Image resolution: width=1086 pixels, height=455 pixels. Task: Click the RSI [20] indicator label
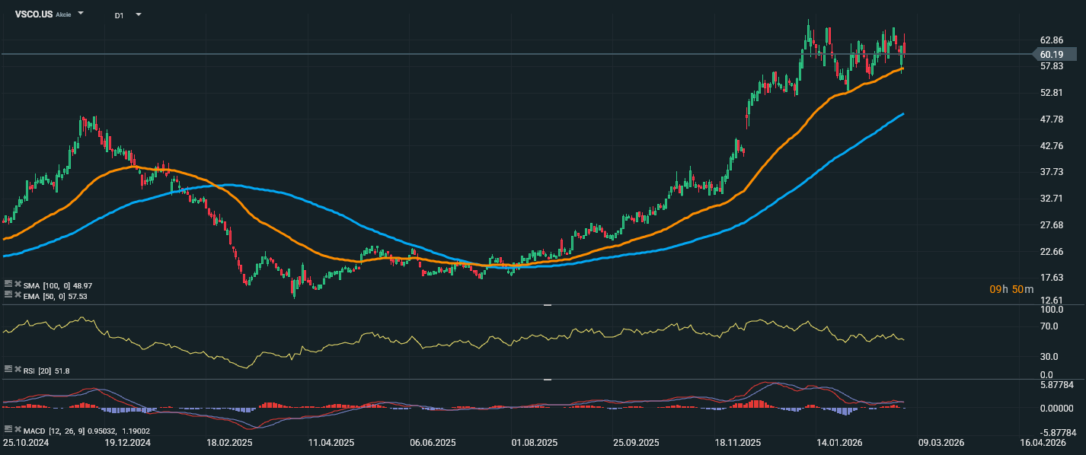[38, 370]
